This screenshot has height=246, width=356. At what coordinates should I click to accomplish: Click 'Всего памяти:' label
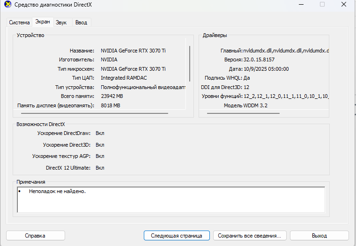pyautogui.click(x=77, y=97)
